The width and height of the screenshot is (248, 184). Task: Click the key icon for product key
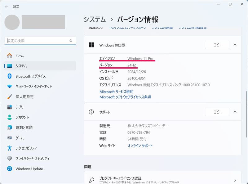[x=91, y=180]
